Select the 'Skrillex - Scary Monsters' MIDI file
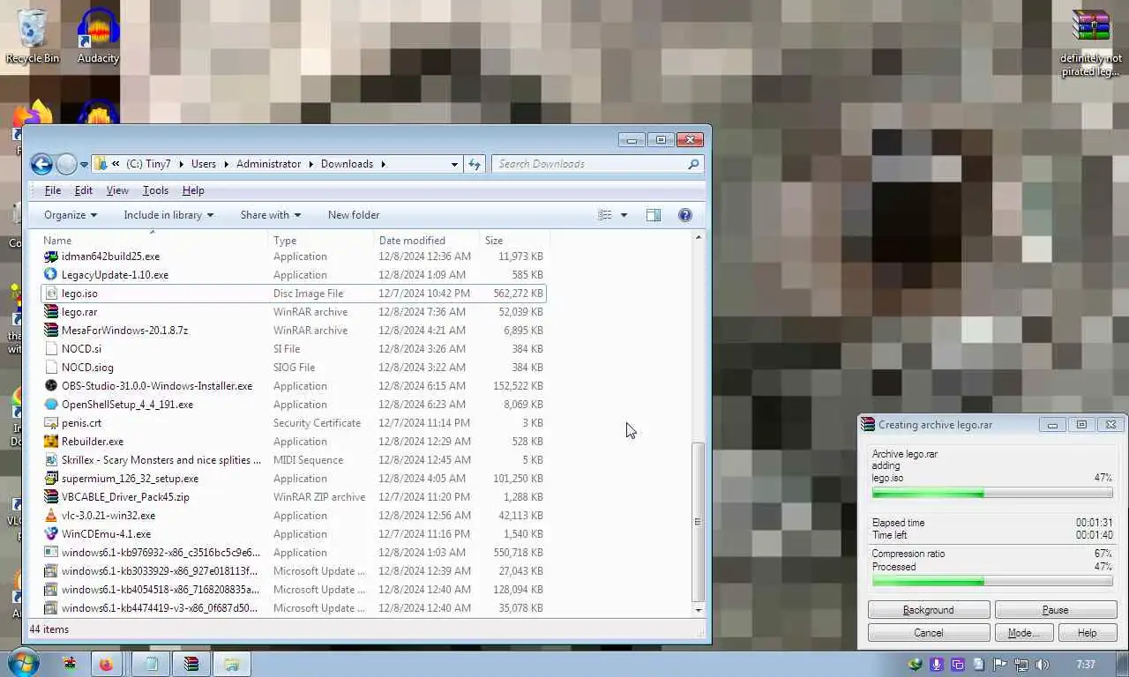Image resolution: width=1129 pixels, height=677 pixels. coord(294,460)
